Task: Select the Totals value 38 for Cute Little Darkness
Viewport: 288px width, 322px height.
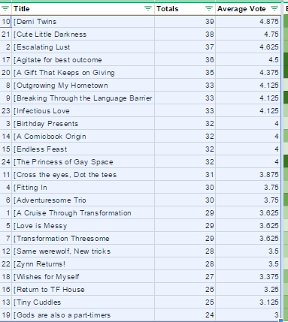Action: [185, 35]
